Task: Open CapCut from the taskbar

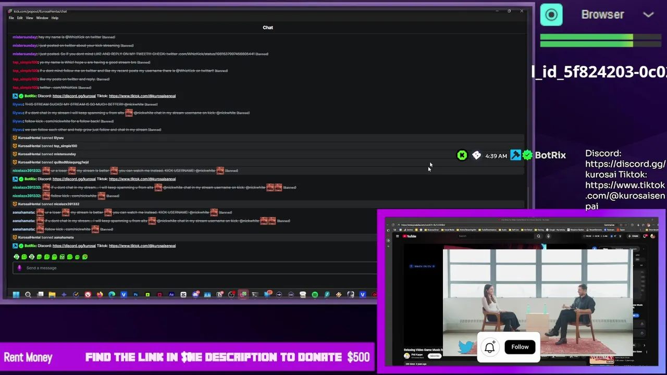Action: (x=183, y=295)
